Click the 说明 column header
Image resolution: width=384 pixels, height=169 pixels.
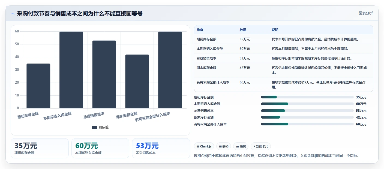point(275,30)
